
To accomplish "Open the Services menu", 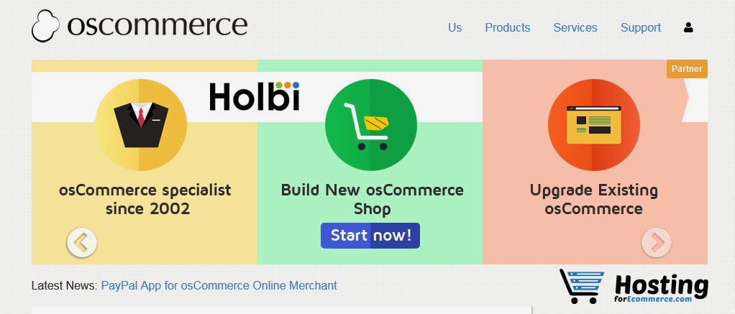I will (x=575, y=28).
